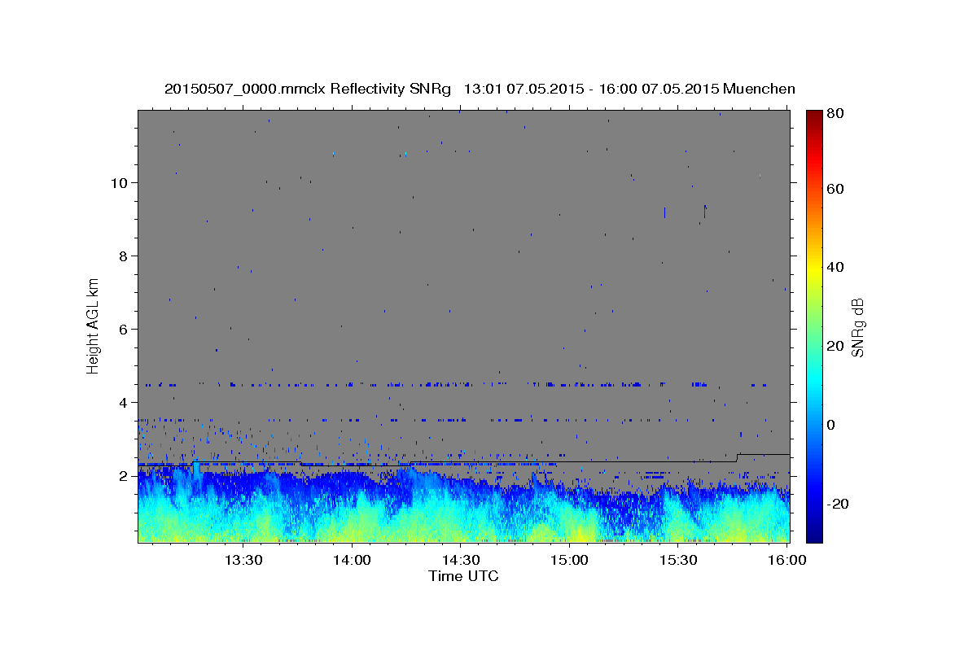This screenshot has width=977, height=651.
Task: Click the 'SNRg dB' colorbar label
Action: 857,328
